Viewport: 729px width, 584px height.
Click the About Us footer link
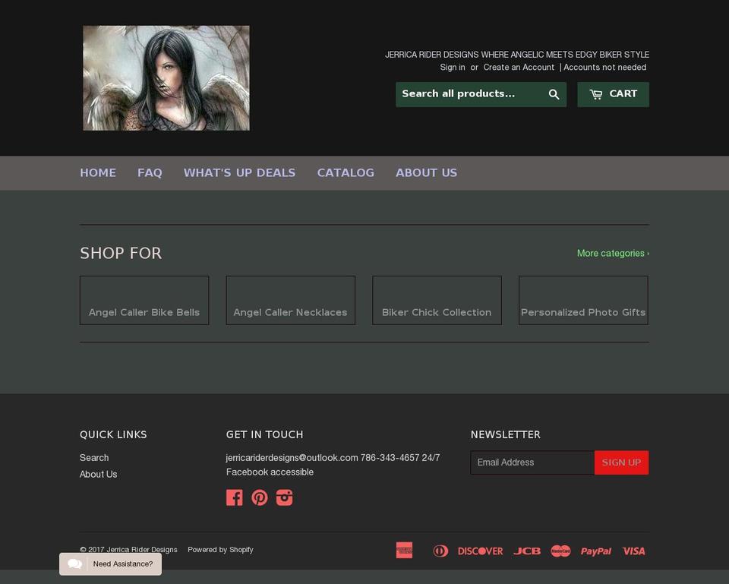[x=98, y=475]
